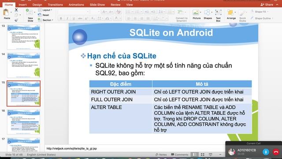The width and height of the screenshot is (282, 159).
Task: Justify the text
Action: coord(148,19)
